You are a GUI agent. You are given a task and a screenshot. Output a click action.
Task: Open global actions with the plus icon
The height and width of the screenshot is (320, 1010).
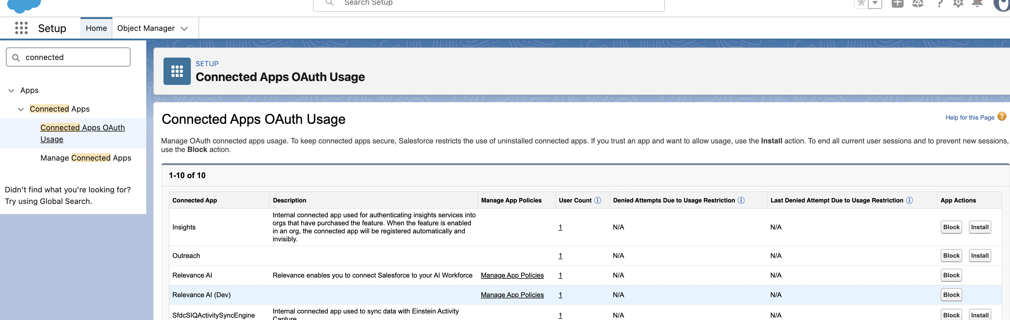tap(897, 3)
